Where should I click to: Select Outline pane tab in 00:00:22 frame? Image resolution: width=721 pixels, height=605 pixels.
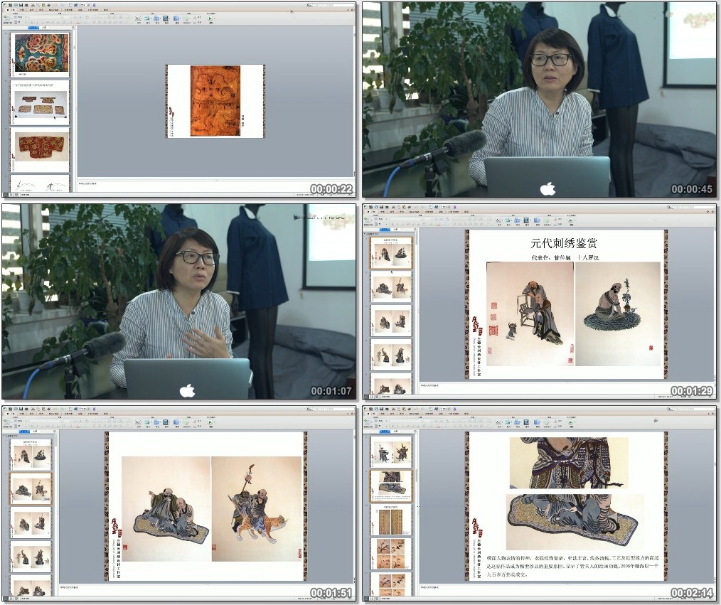(x=44, y=28)
